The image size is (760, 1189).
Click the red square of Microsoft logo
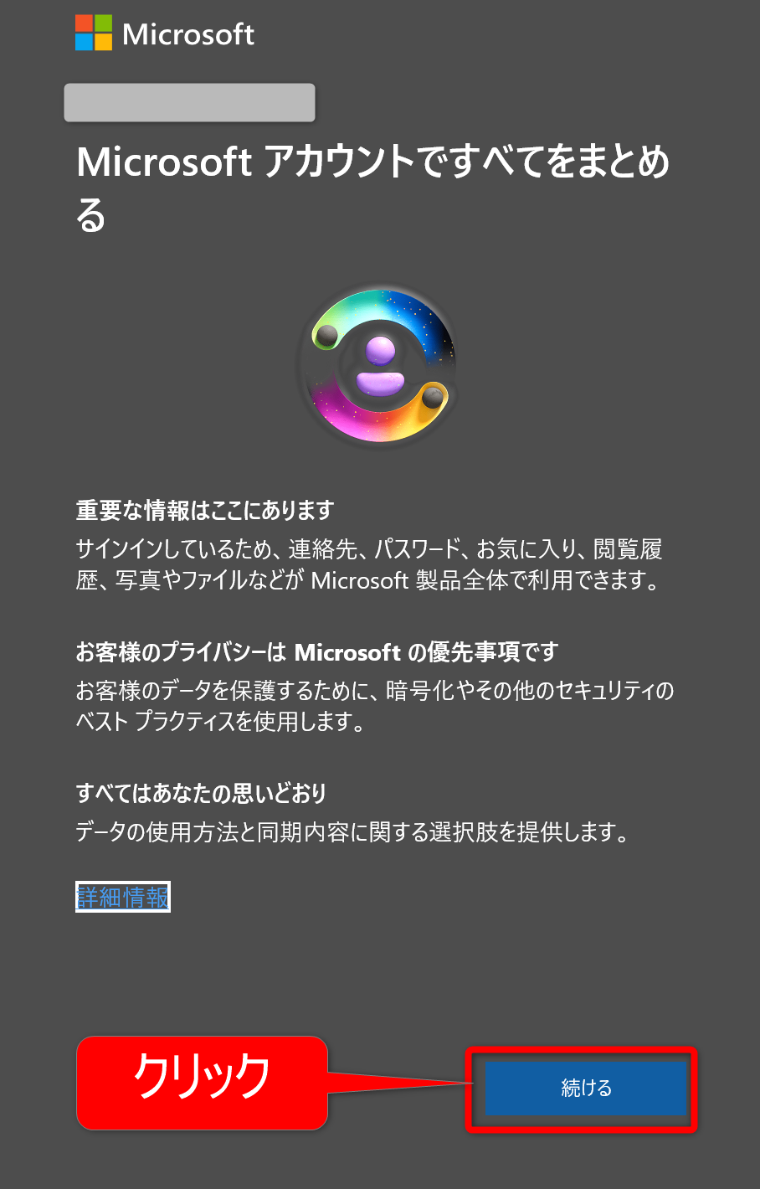click(x=84, y=23)
